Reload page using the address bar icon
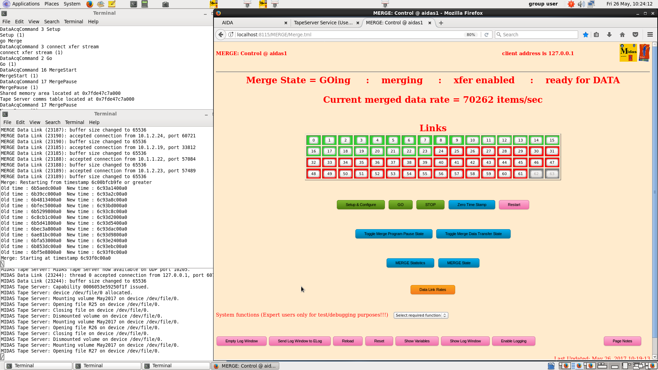This screenshot has height=370, width=658. pyautogui.click(x=486, y=35)
